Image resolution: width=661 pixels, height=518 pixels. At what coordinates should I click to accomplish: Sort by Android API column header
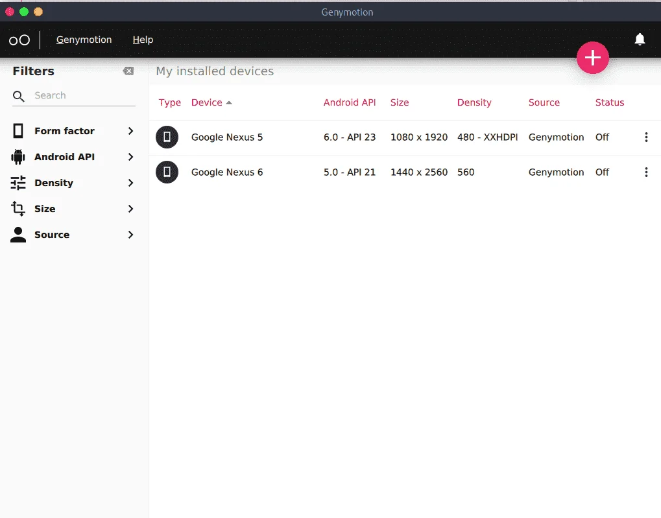350,102
